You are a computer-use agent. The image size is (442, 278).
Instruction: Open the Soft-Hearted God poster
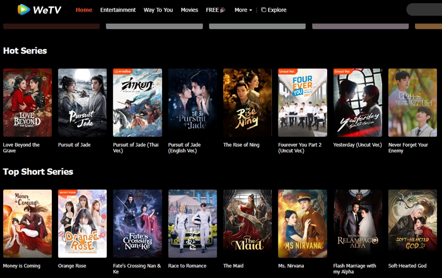point(413,224)
